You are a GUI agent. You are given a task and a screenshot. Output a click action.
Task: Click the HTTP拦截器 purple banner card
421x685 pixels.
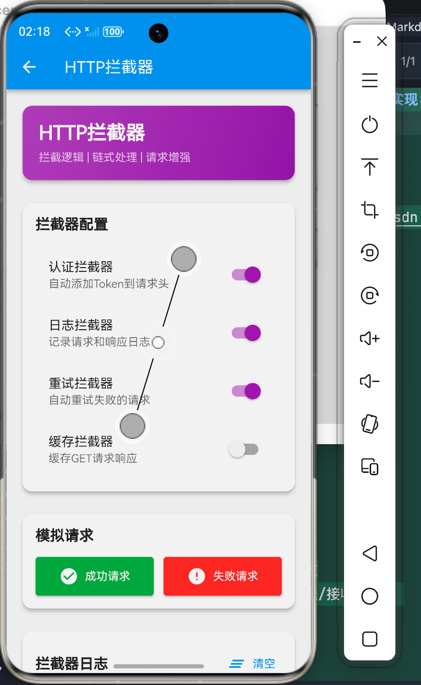click(159, 143)
